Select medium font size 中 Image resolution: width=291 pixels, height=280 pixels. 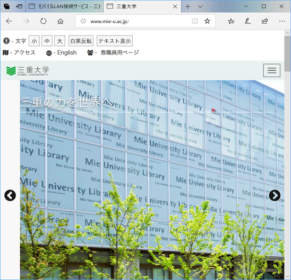pos(47,41)
